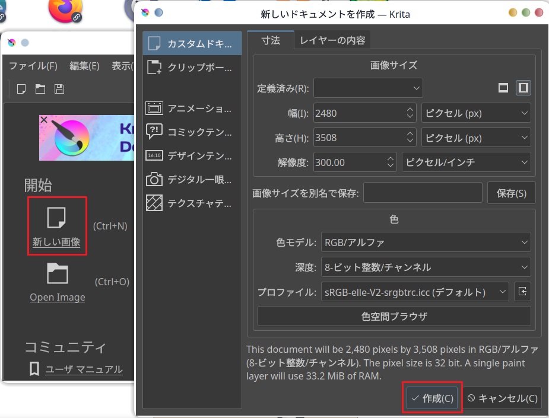Select the アニメーション template category
549x418 pixels.
192,108
